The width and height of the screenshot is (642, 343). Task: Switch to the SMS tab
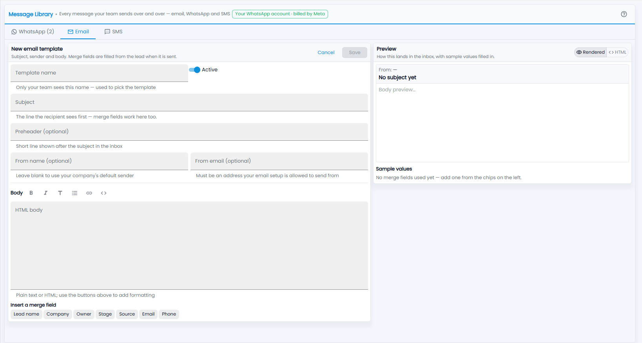113,32
